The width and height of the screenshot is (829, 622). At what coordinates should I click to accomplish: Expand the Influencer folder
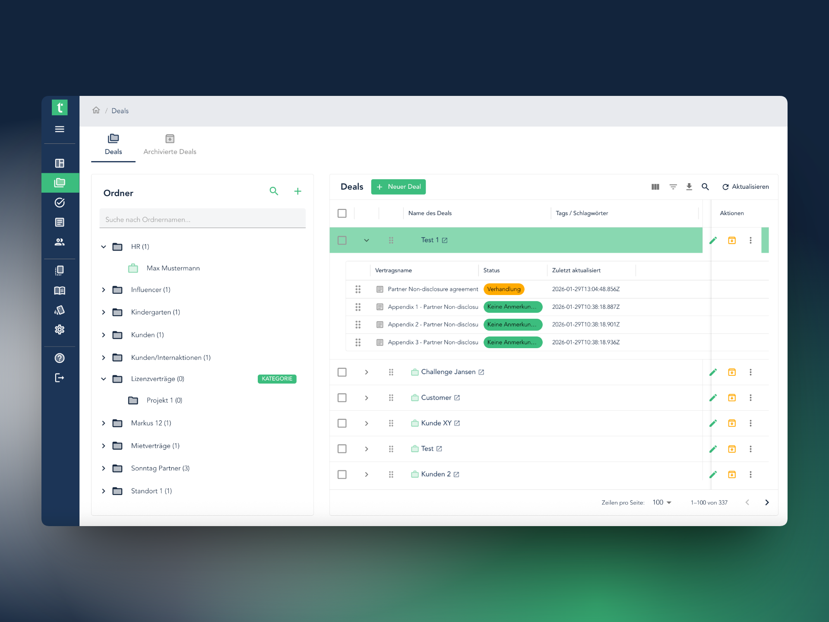(x=104, y=290)
